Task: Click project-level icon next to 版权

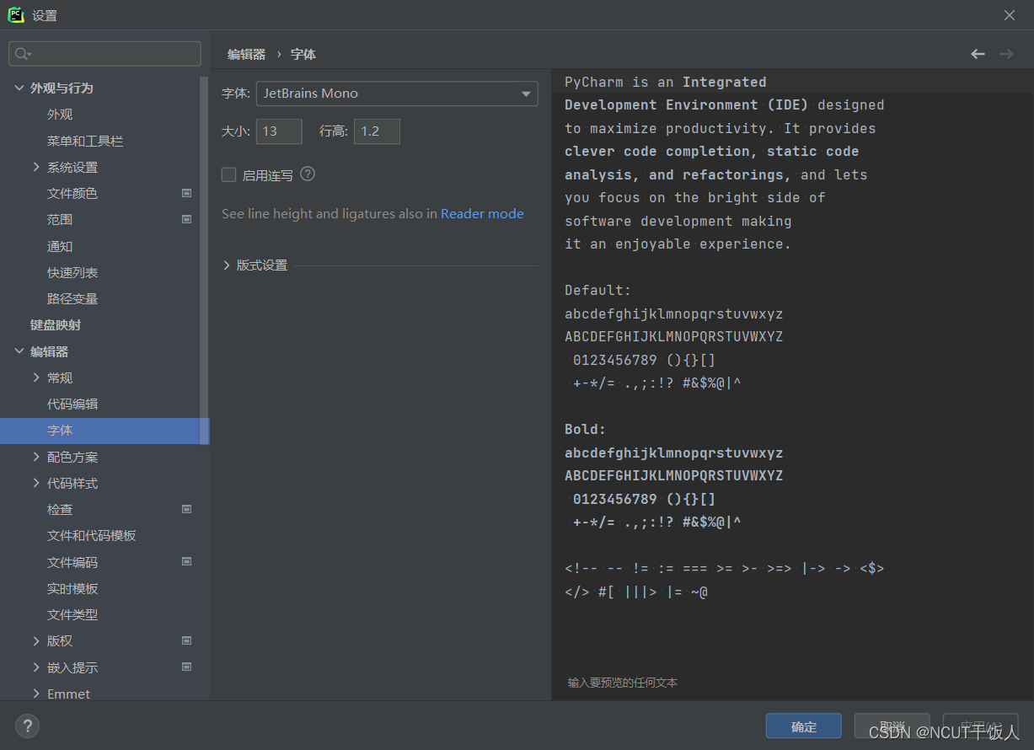Action: [187, 640]
